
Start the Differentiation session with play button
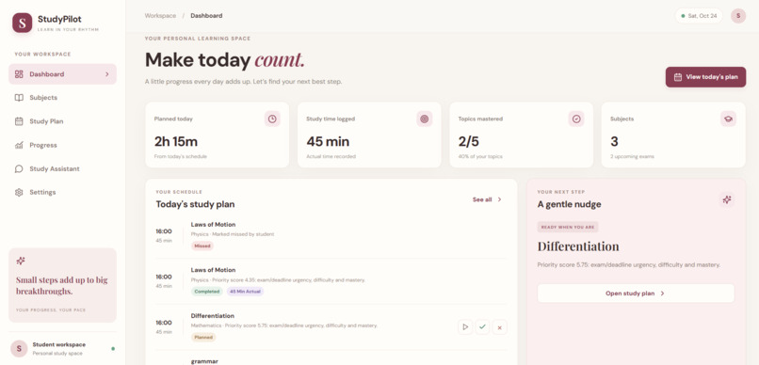pos(465,327)
